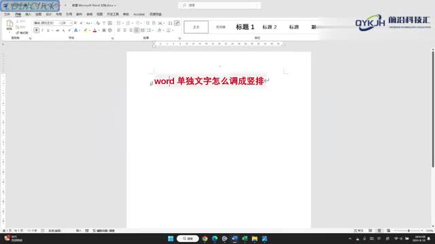This screenshot has width=435, height=244.
Task: Switch to the Acrobat tab
Action: click(139, 14)
